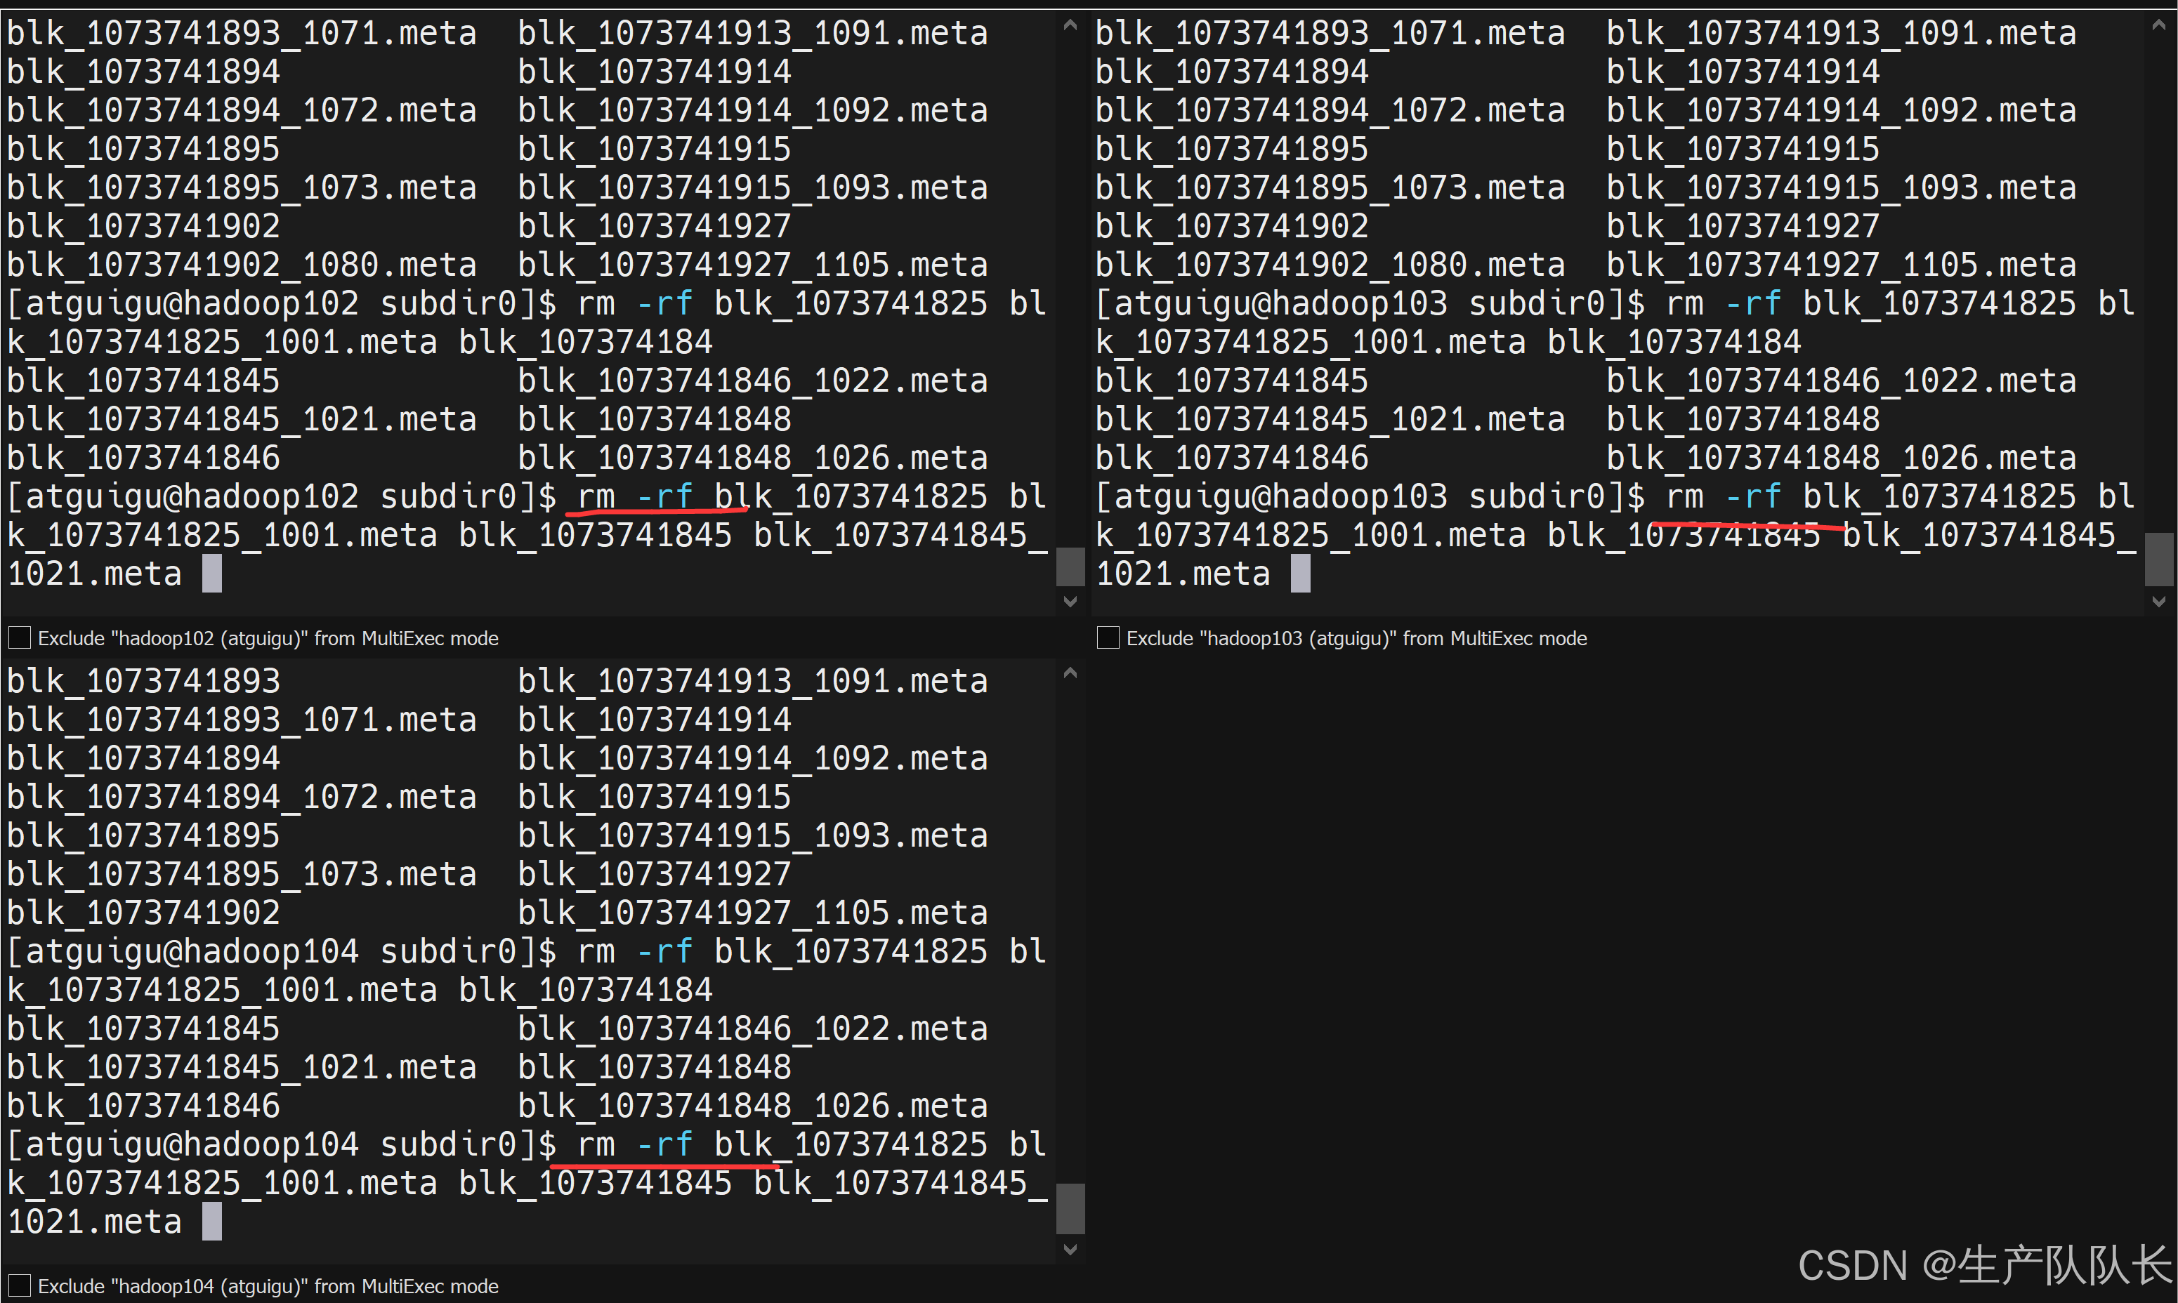Click scroll-up arrow of the hadoop102 terminal pane
2178x1303 pixels.
tap(1070, 25)
